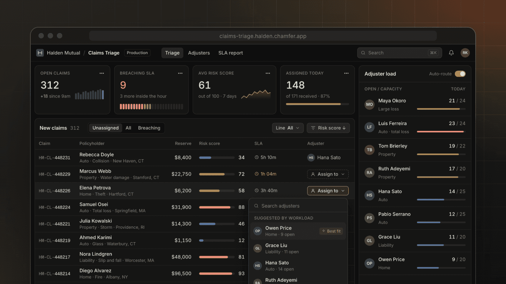Click Owen Price's OP avatar in Adjuster load
The height and width of the screenshot is (284, 506).
tap(370, 263)
